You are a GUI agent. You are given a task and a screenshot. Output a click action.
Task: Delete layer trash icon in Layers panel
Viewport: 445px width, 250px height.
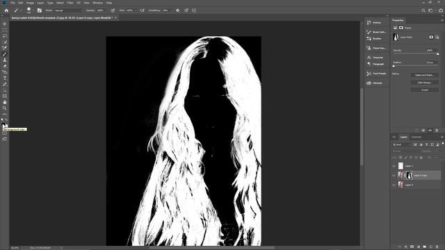[x=437, y=247]
